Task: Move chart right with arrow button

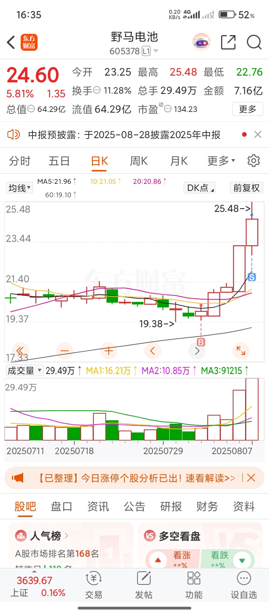Action: [x=197, y=351]
